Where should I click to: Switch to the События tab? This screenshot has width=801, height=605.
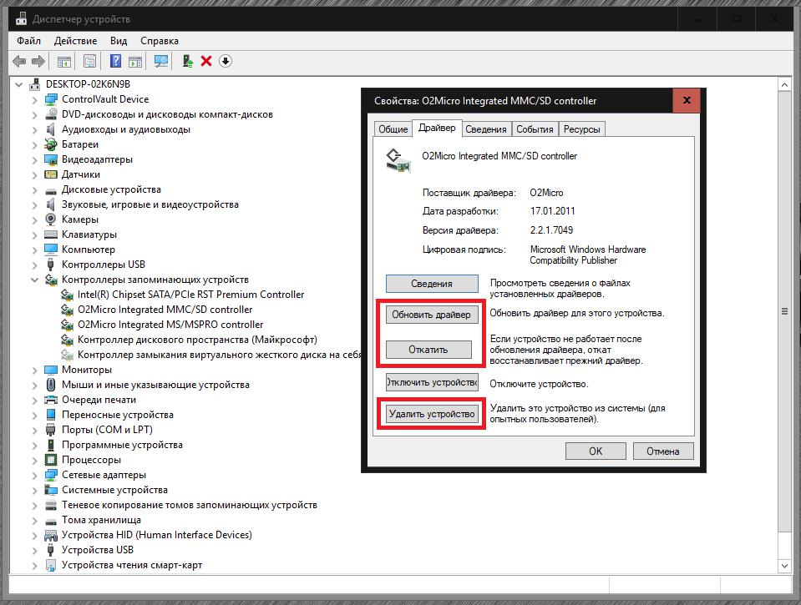pos(535,129)
